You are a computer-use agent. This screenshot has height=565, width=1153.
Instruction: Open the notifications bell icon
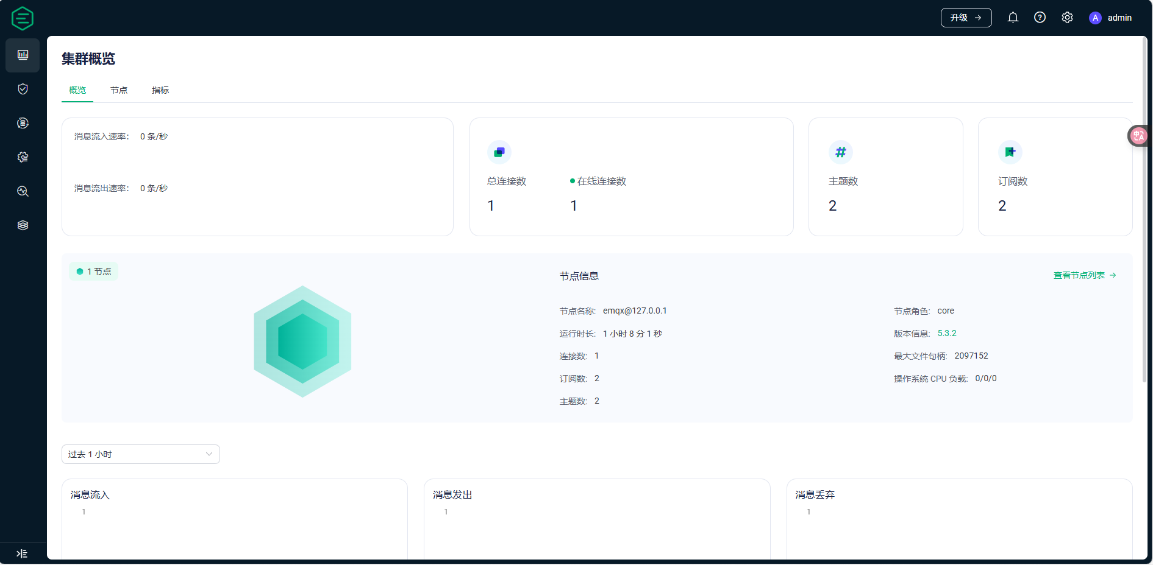click(1013, 17)
